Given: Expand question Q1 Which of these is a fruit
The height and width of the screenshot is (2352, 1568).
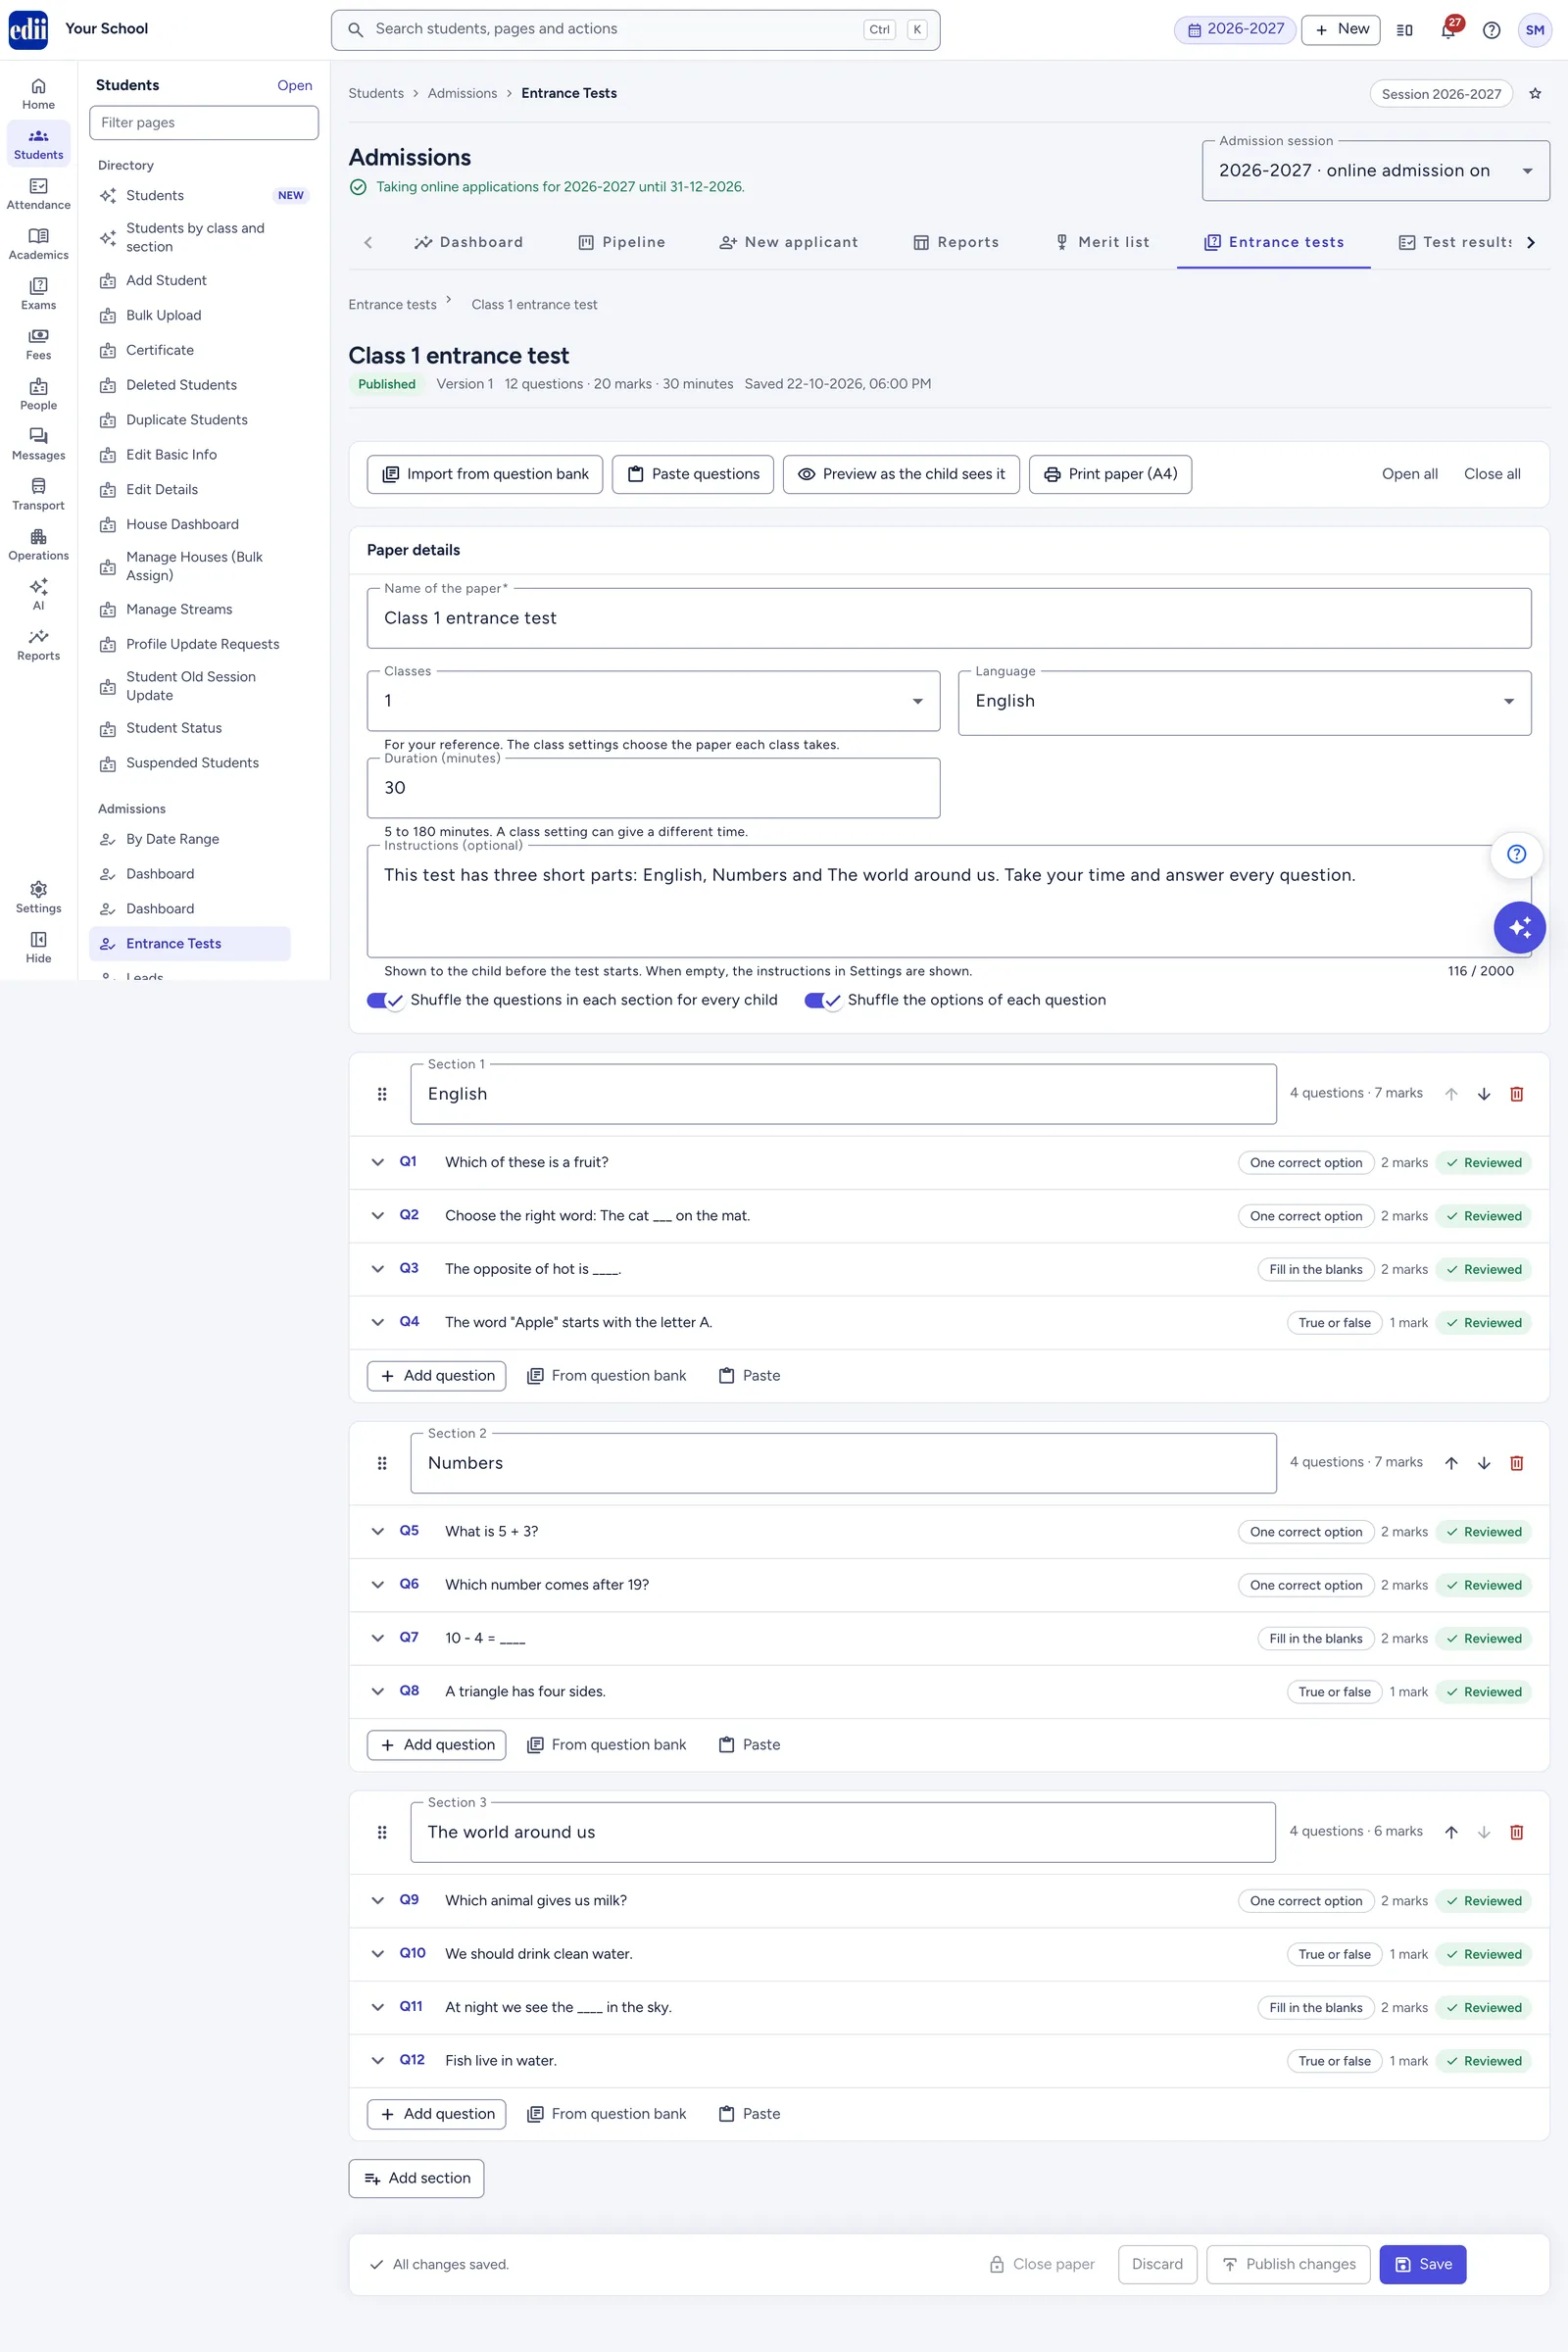Looking at the screenshot, I should [378, 1162].
